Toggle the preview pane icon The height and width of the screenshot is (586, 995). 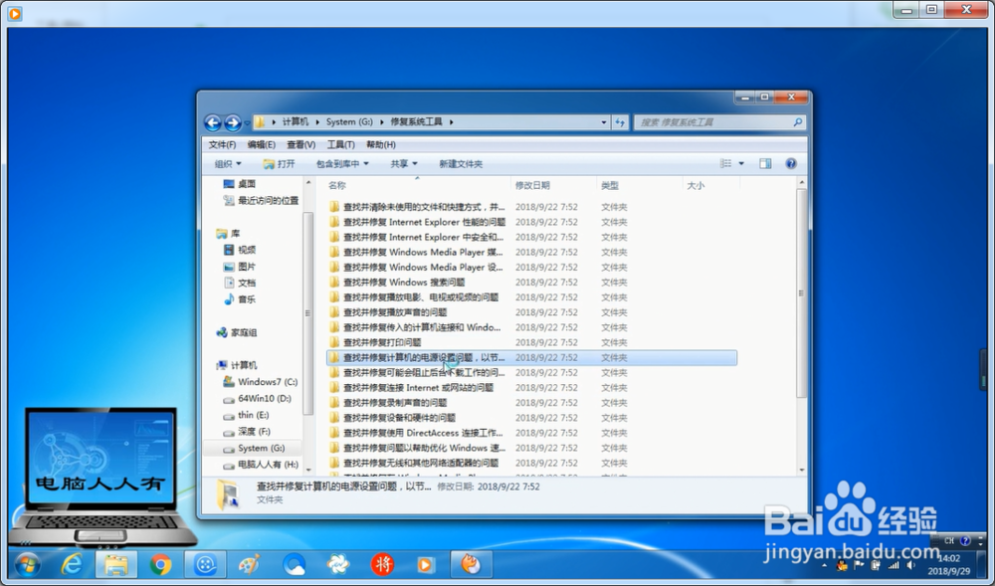[765, 163]
